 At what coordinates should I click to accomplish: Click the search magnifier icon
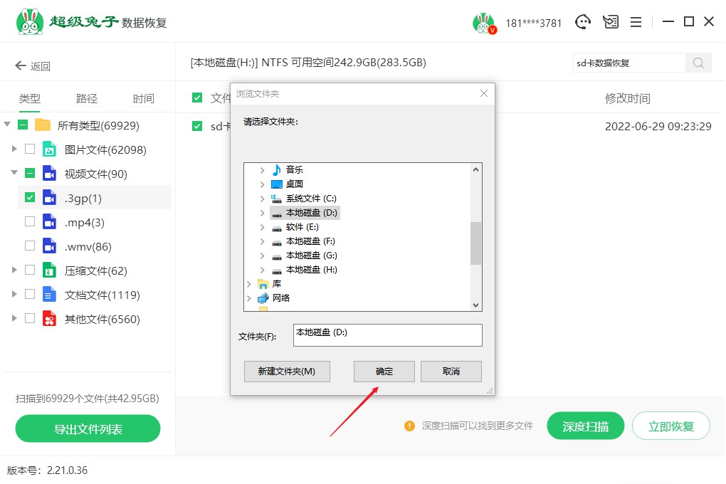pyautogui.click(x=698, y=63)
